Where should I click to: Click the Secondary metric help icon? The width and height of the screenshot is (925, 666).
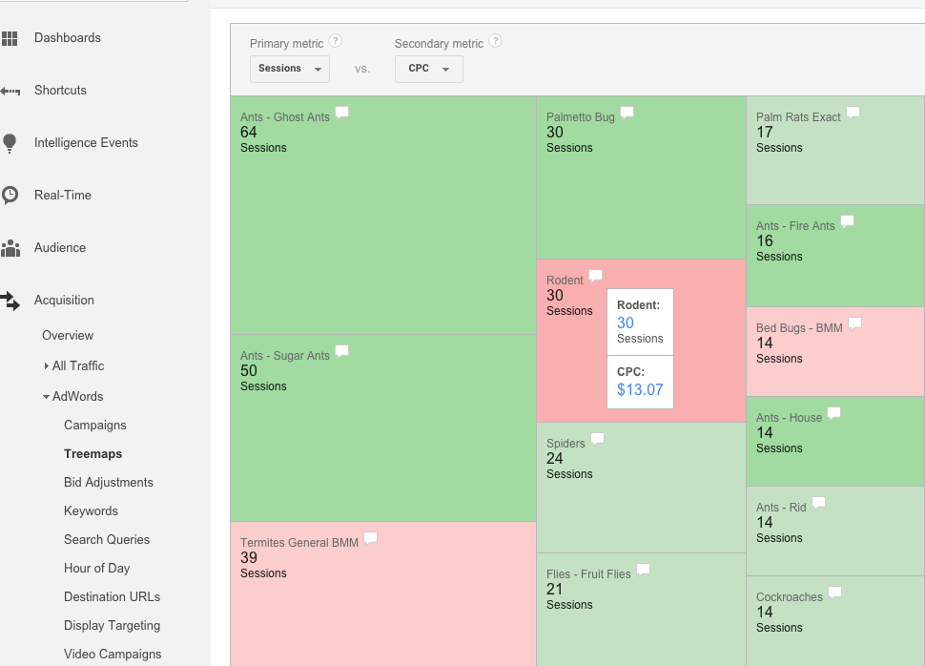[494, 39]
